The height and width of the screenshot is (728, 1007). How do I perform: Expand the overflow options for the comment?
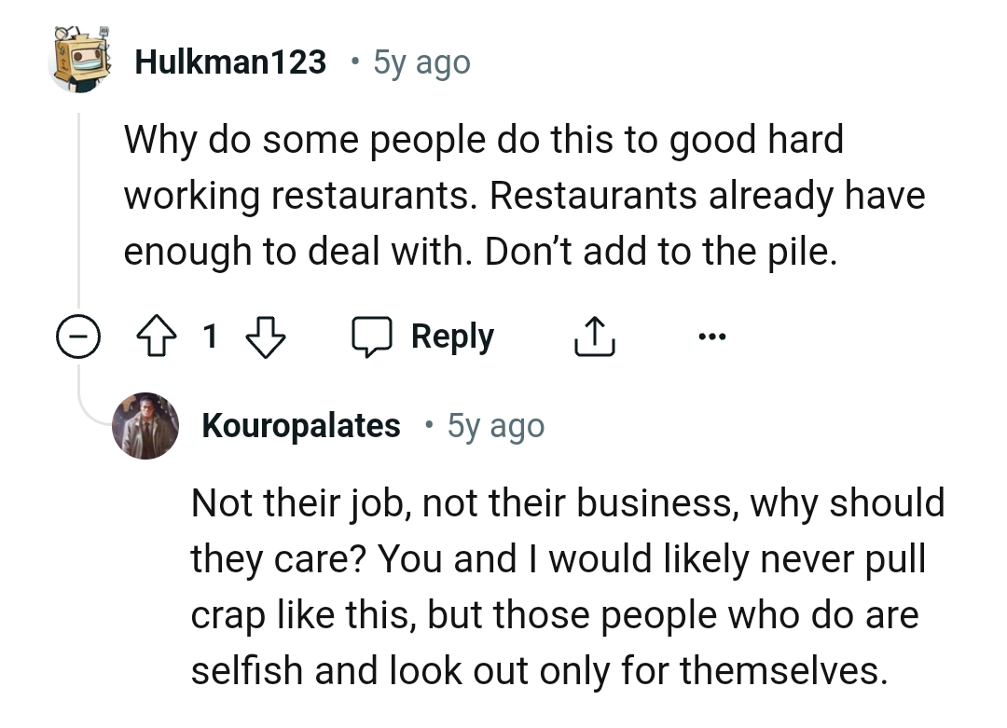coord(712,336)
